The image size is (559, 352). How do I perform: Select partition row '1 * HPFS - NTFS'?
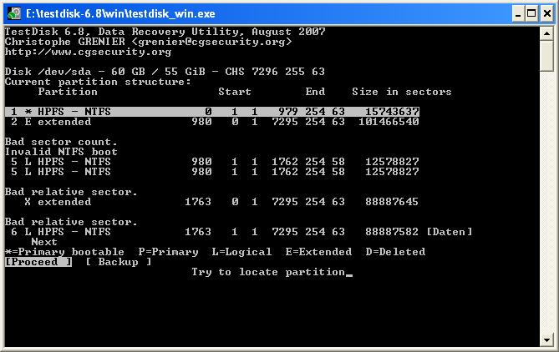[x=212, y=112]
